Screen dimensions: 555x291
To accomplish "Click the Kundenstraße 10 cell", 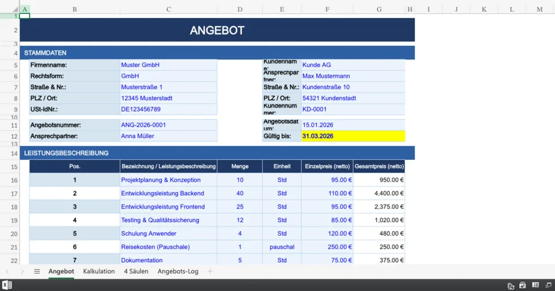I will tap(353, 87).
